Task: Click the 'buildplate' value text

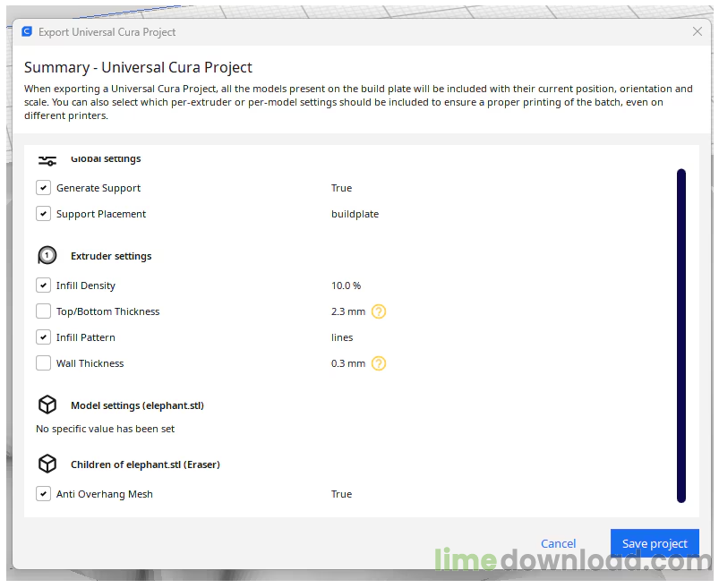Action: tap(355, 214)
